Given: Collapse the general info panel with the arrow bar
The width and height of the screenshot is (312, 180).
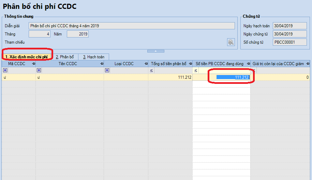Looking at the screenshot, I should tap(155, 51).
